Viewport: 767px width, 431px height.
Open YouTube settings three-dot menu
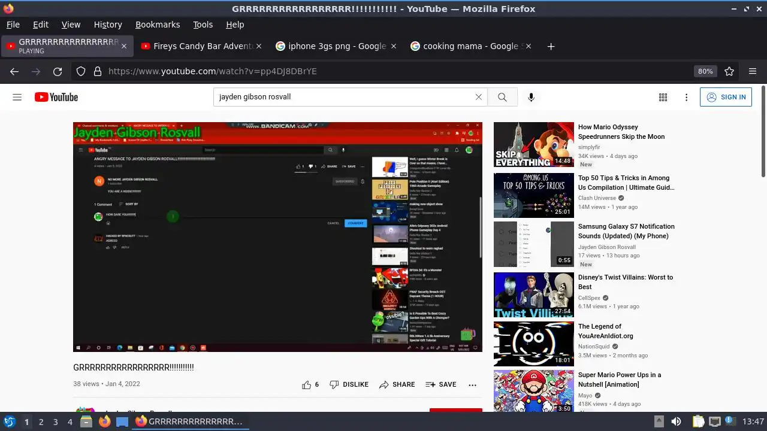click(x=686, y=97)
